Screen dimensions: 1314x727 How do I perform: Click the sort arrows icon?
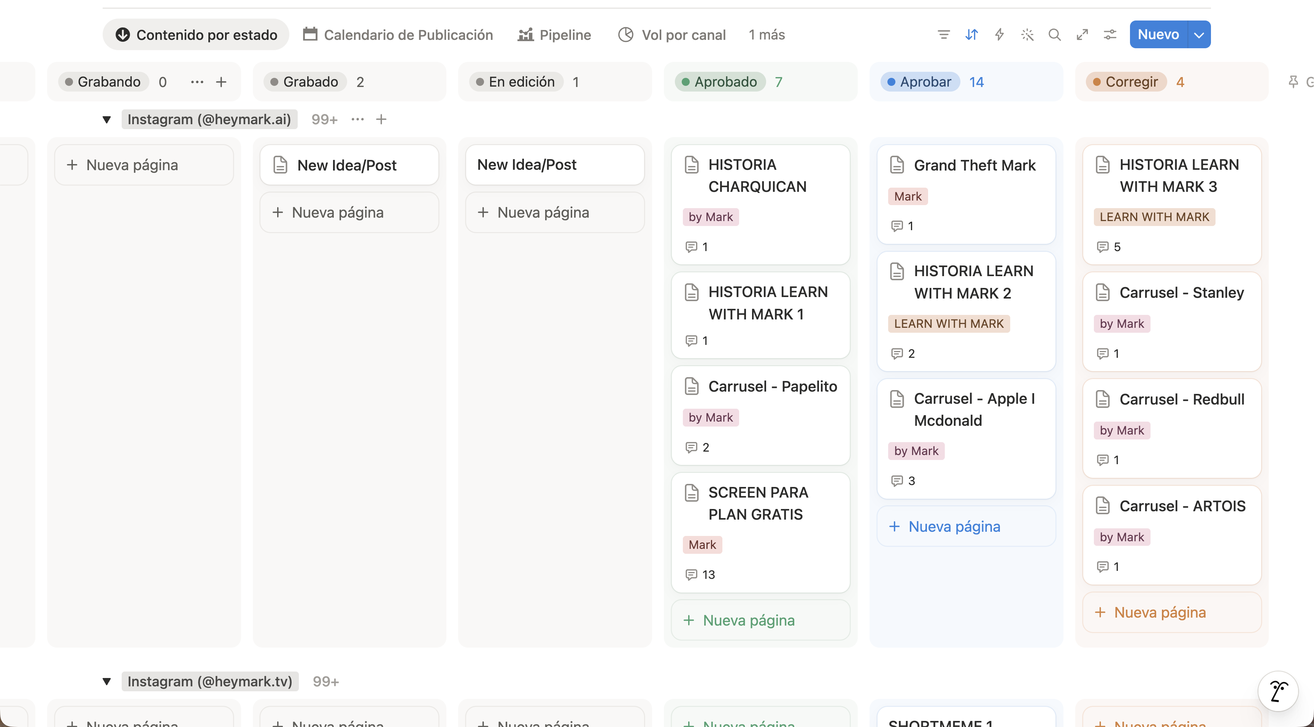(x=972, y=35)
